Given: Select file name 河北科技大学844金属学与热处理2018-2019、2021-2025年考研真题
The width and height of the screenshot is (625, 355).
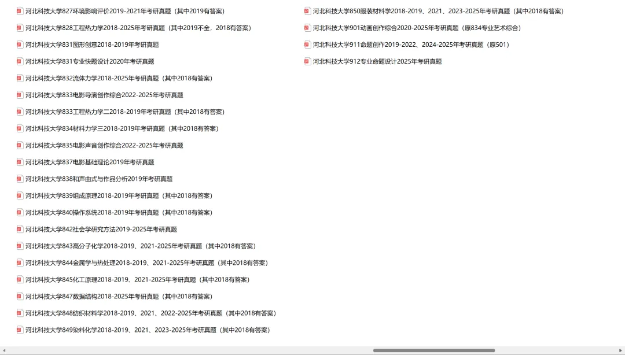Looking at the screenshot, I should tap(146, 262).
